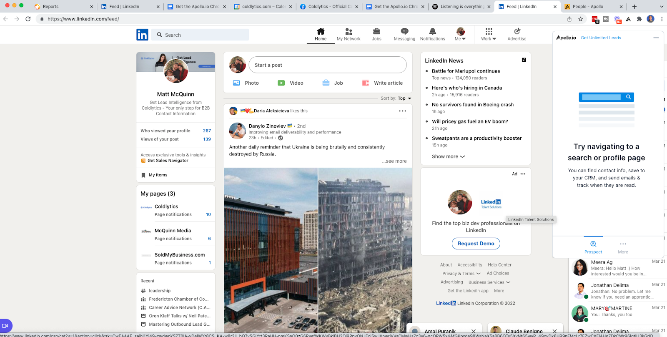Open Mastering Outbound Lead event
Image resolution: width=667 pixels, height=337 pixels.
180,324
